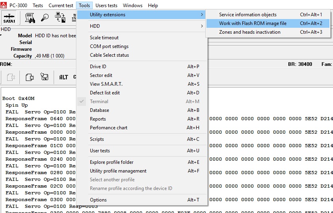
Task: Open Perfomance chart
Action: coord(142,127)
